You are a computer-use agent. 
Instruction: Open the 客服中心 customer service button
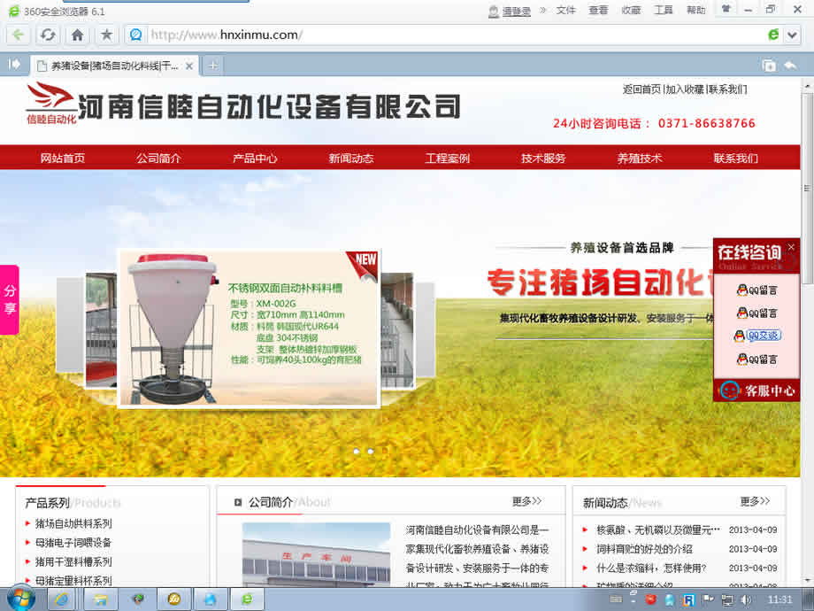756,391
